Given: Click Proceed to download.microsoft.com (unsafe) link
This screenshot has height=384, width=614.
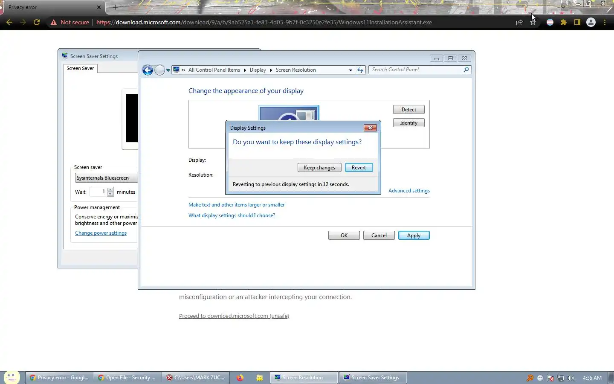Looking at the screenshot, I should click(234, 316).
